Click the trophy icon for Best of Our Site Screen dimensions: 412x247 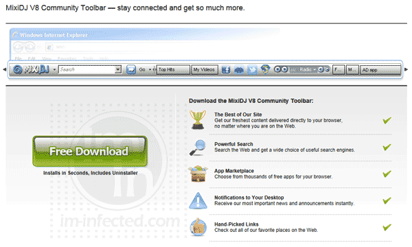click(x=198, y=120)
